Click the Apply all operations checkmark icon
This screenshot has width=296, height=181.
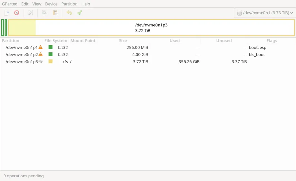click(80, 13)
